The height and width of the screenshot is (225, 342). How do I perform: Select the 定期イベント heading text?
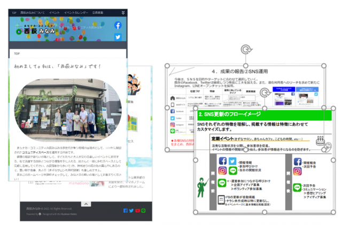(222, 139)
